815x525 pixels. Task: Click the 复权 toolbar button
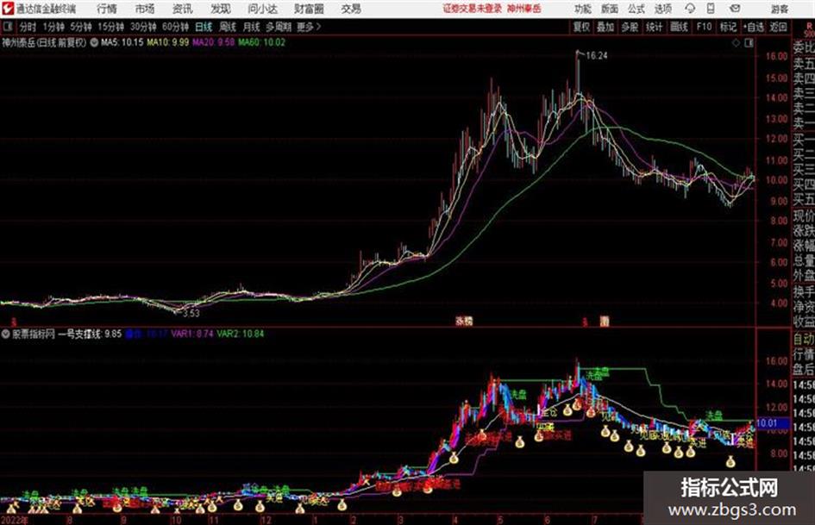(x=581, y=27)
